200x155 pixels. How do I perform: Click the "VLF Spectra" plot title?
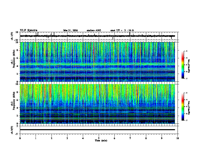tap(29, 30)
